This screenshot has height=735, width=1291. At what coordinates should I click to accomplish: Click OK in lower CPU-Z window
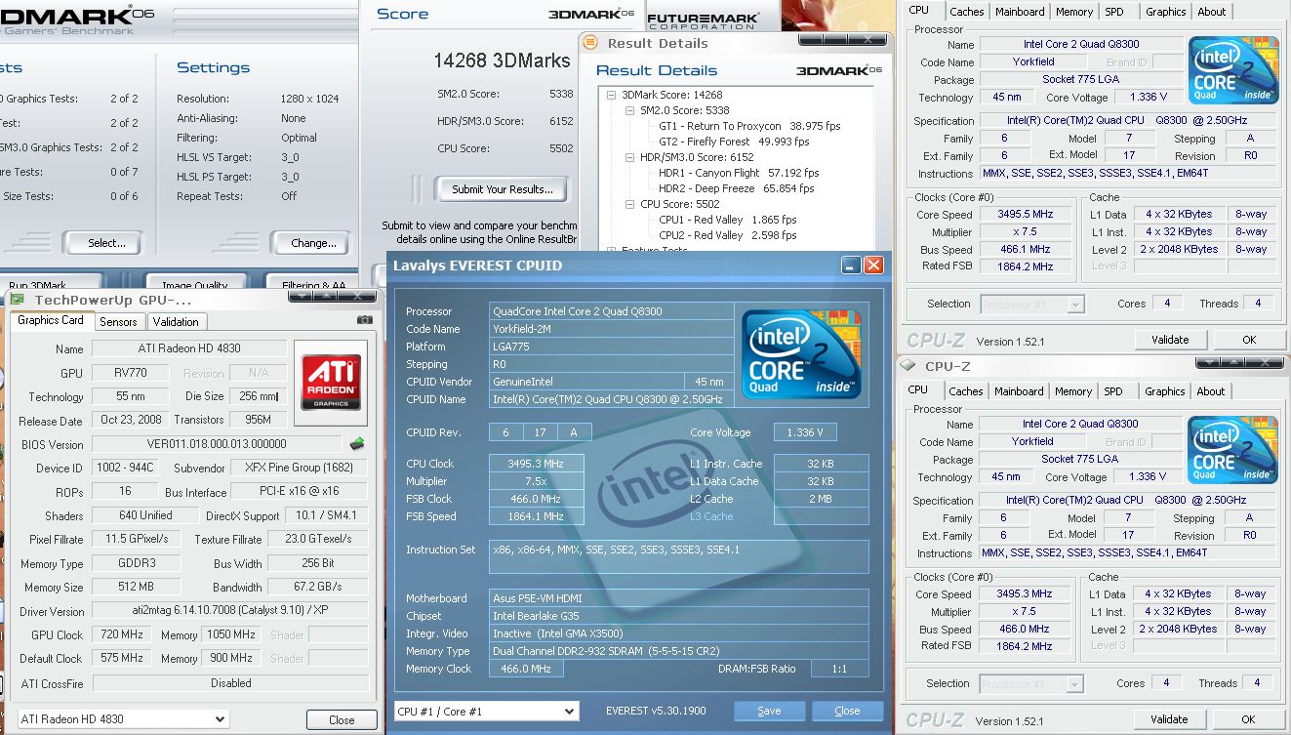tap(1248, 719)
